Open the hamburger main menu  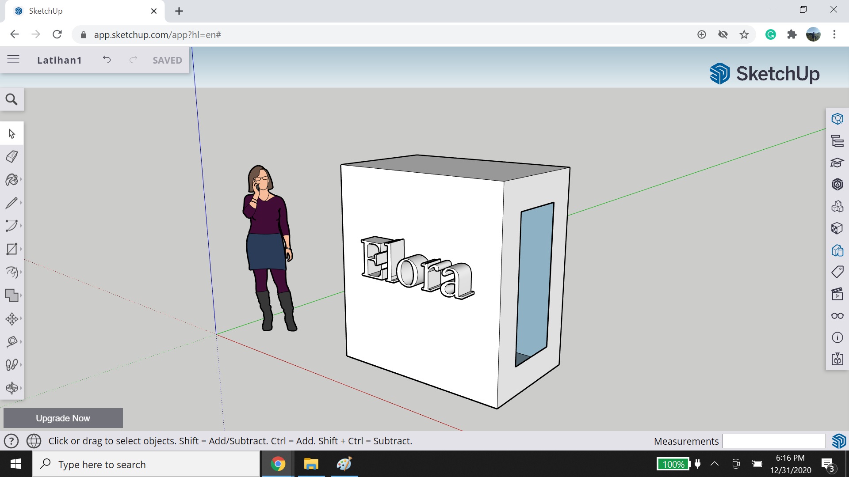[13, 59]
